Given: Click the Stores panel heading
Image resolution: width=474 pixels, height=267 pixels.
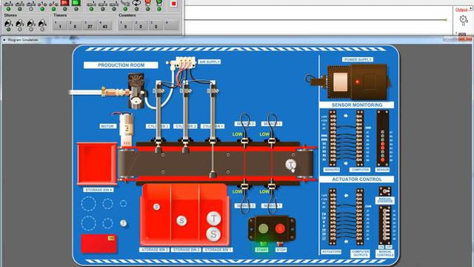Looking at the screenshot, I should point(10,15).
